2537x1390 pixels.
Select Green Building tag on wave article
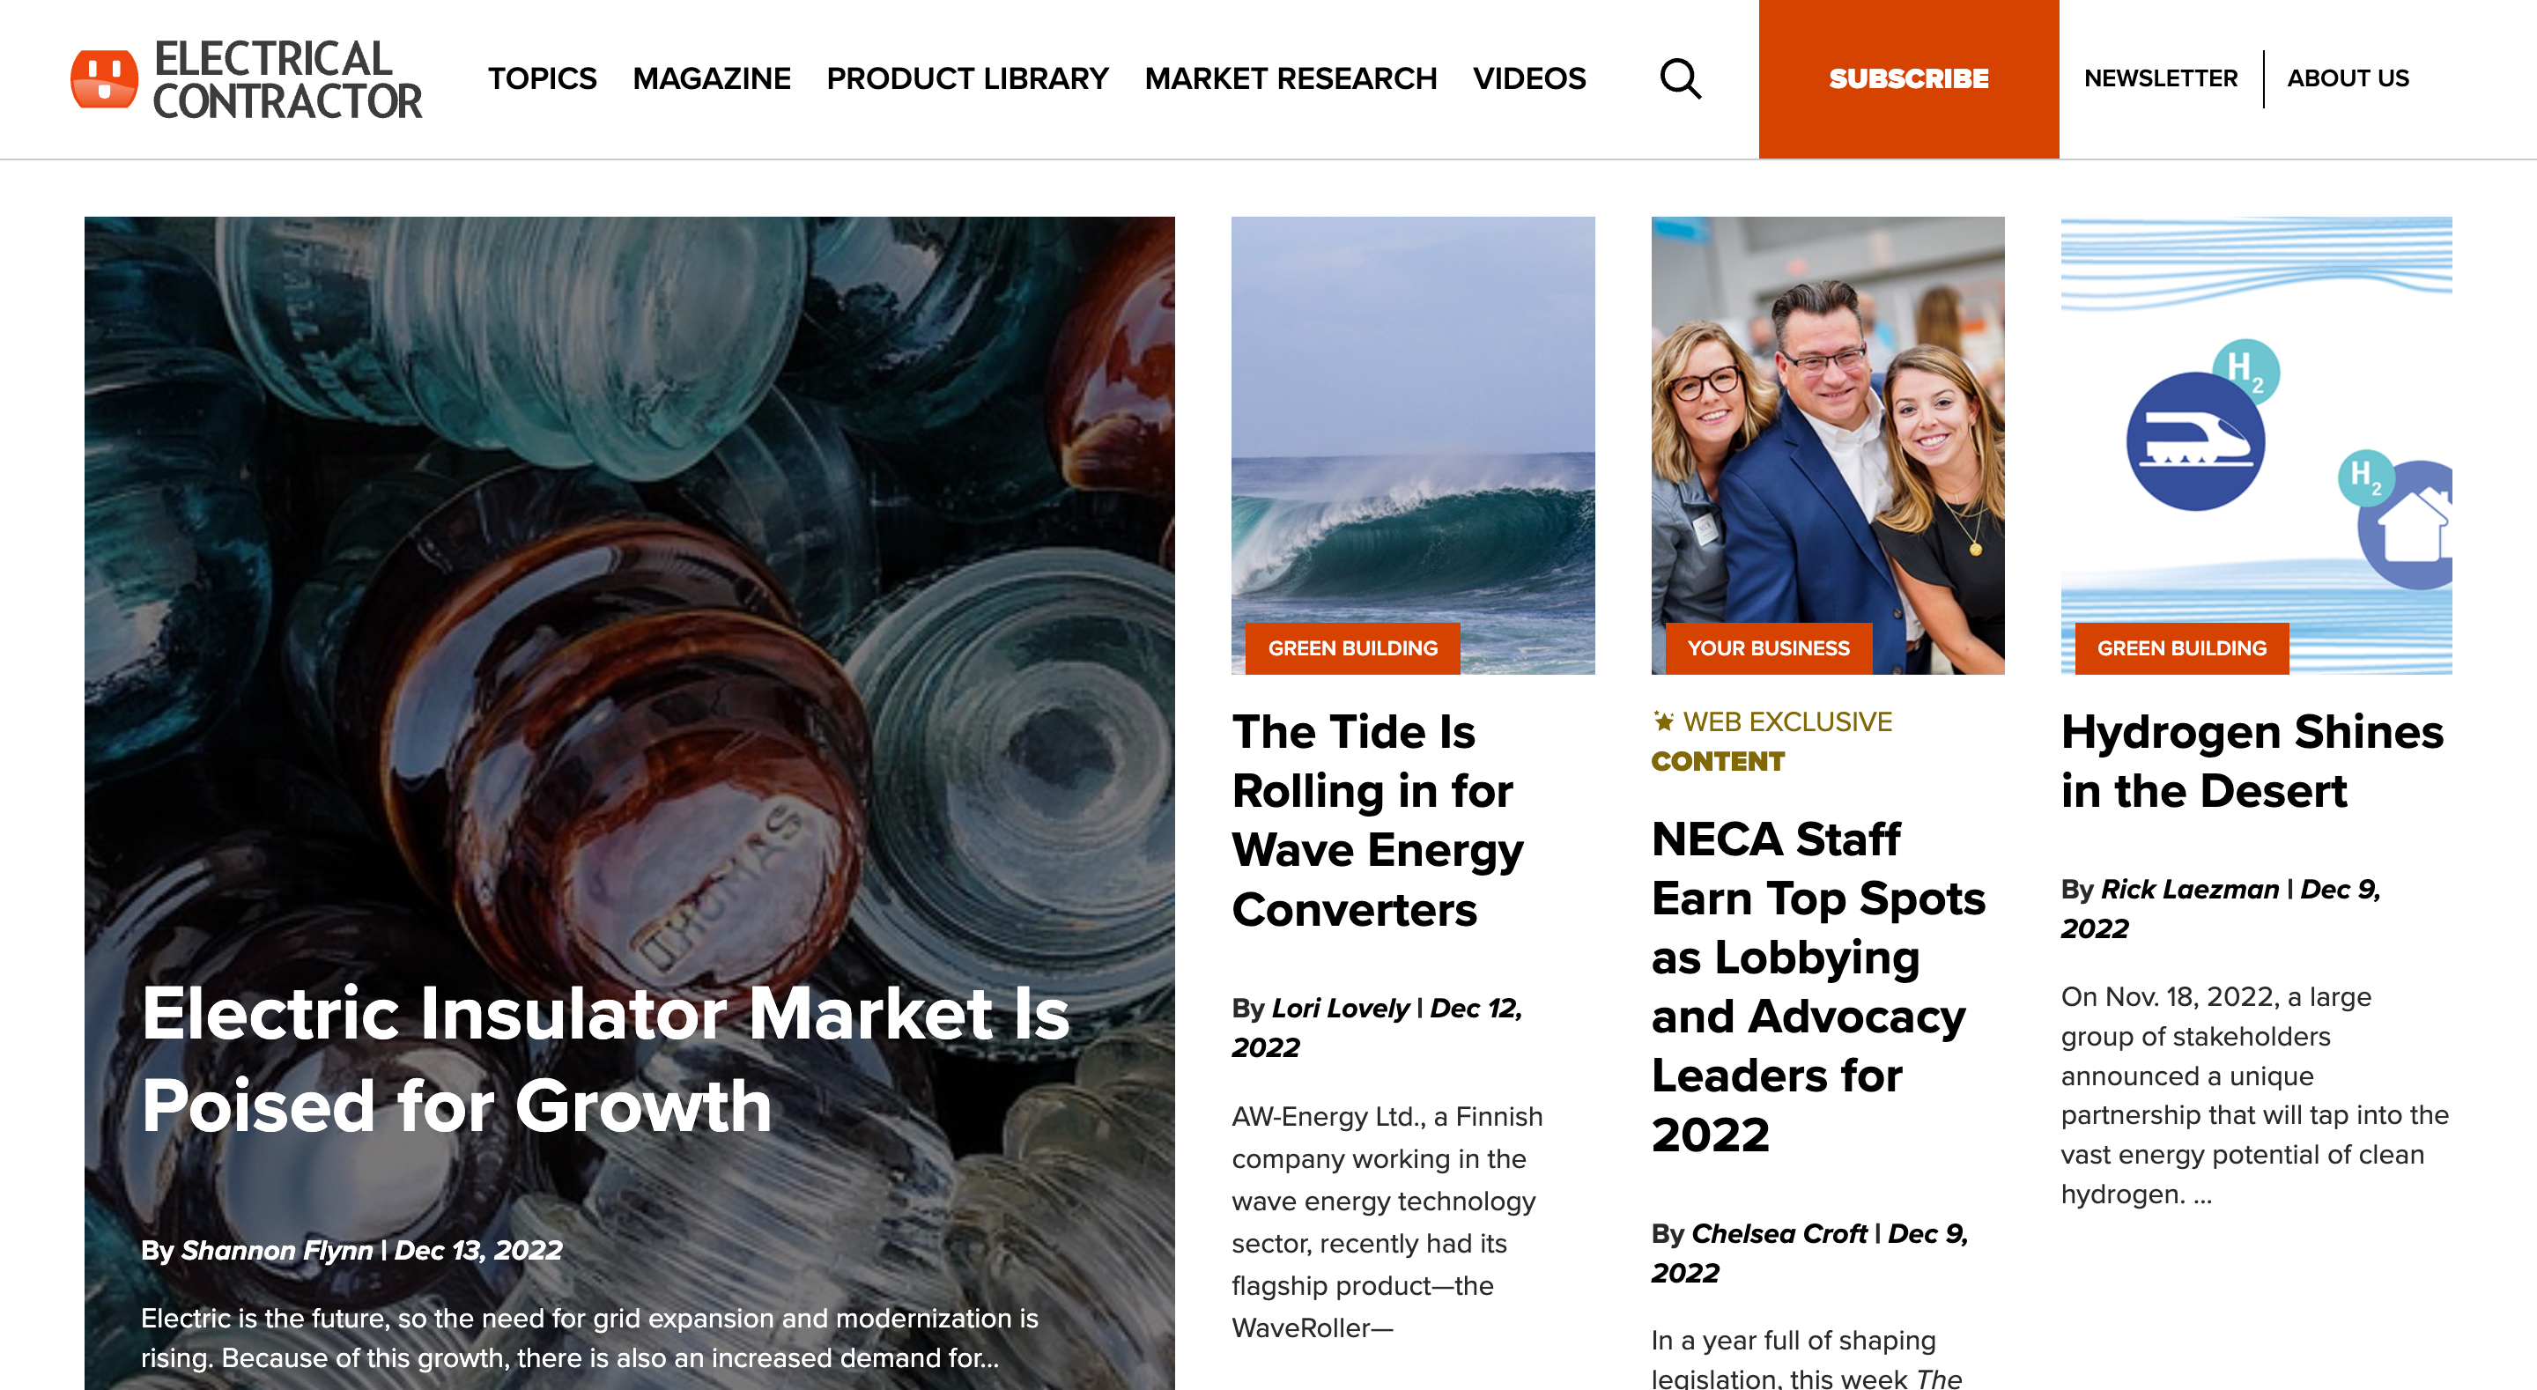click(x=1352, y=648)
